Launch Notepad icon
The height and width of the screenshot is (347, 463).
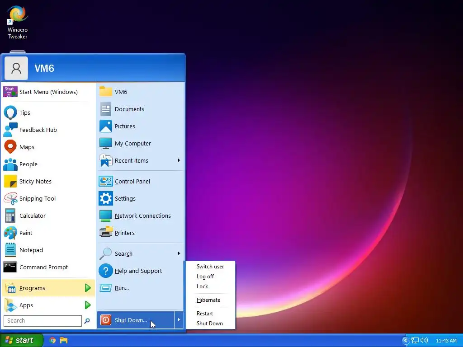pyautogui.click(x=10, y=250)
